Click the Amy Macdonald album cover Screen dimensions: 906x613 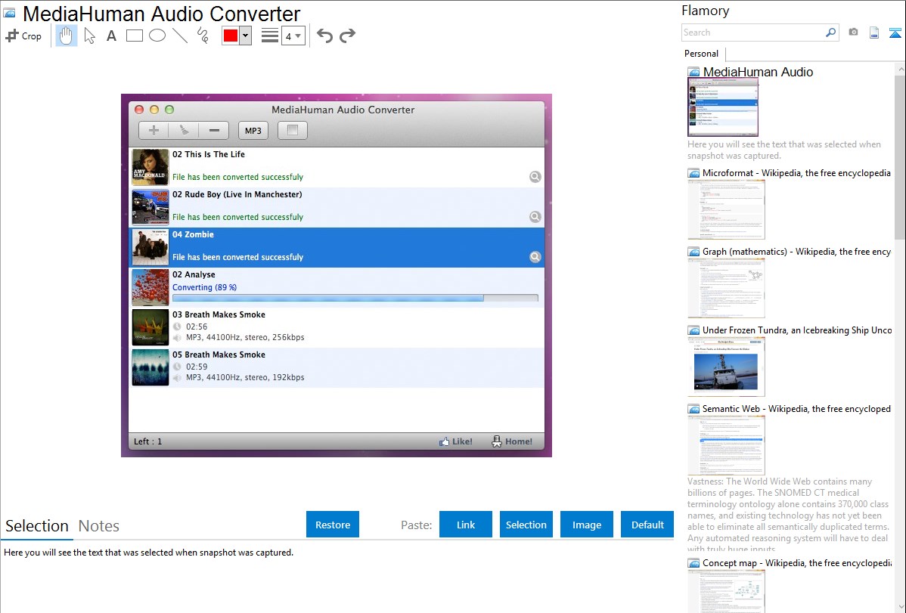coord(150,167)
